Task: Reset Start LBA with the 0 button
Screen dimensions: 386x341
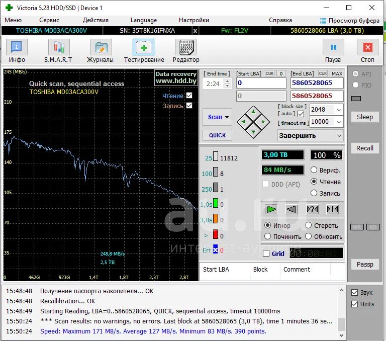Action: [281, 73]
